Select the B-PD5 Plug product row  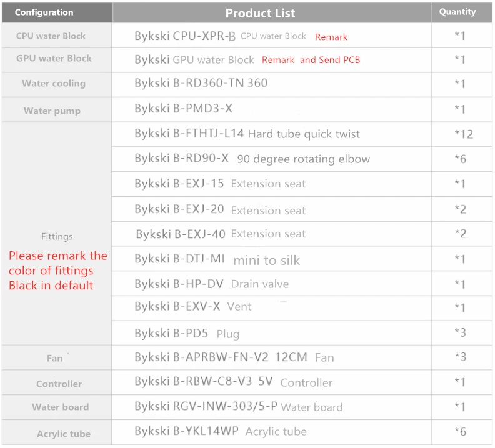point(272,333)
